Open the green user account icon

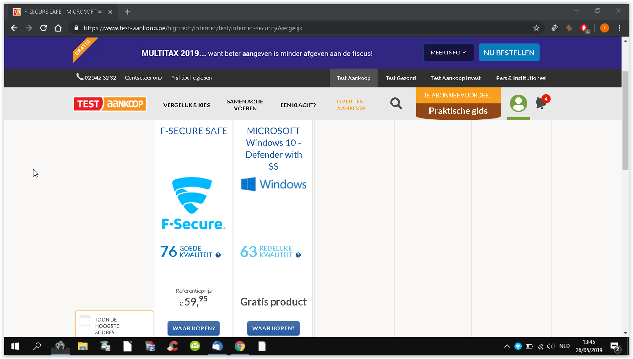coord(519,103)
